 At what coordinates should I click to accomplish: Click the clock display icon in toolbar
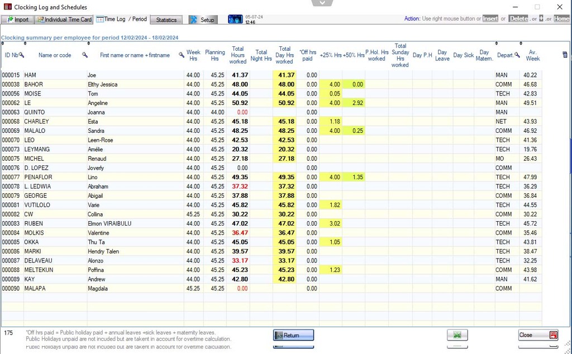(x=235, y=20)
